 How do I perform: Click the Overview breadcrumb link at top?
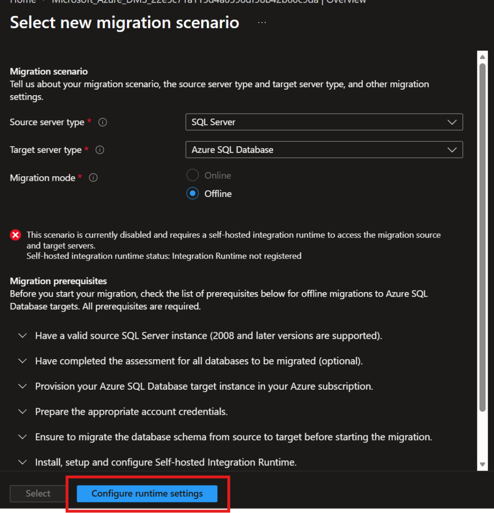click(x=346, y=2)
